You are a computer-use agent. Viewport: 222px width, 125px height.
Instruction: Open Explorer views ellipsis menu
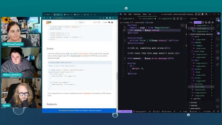(x=211, y=18)
